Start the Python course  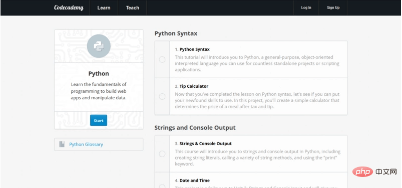pos(99,121)
